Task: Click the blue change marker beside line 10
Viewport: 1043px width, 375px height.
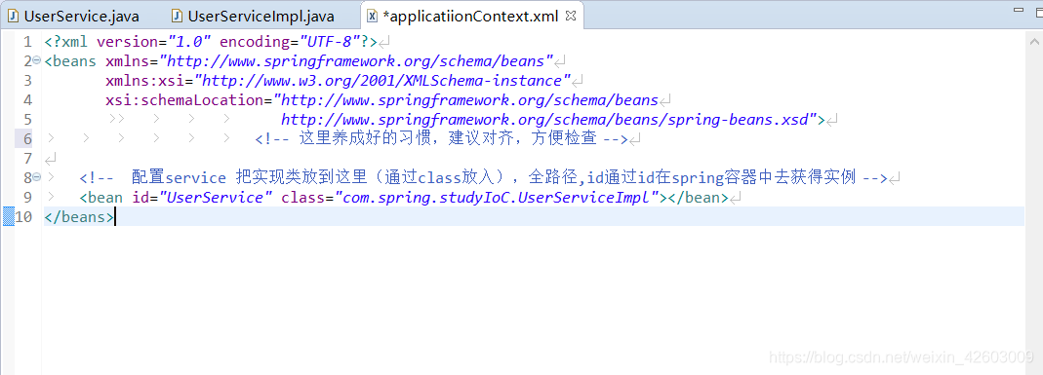Action: pyautogui.click(x=8, y=216)
